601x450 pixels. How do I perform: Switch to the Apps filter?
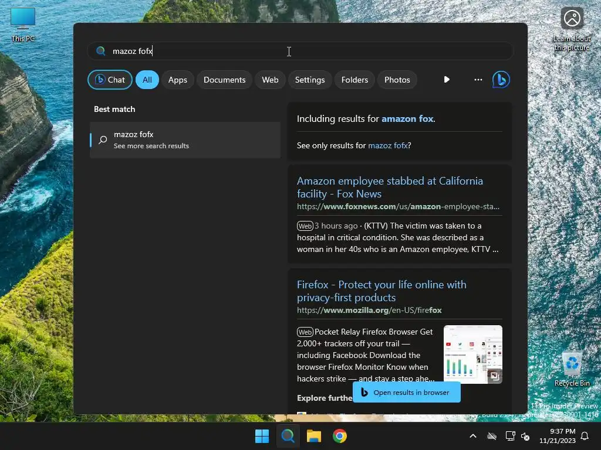pos(177,80)
